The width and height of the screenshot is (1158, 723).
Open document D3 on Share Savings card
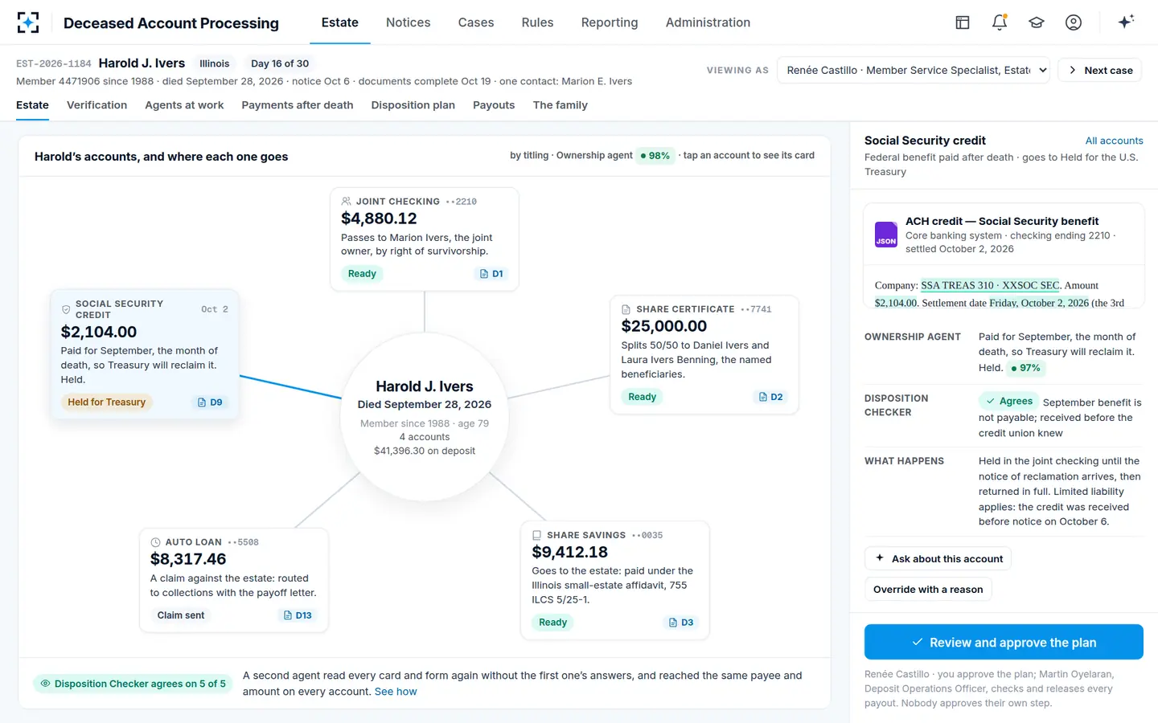click(681, 623)
